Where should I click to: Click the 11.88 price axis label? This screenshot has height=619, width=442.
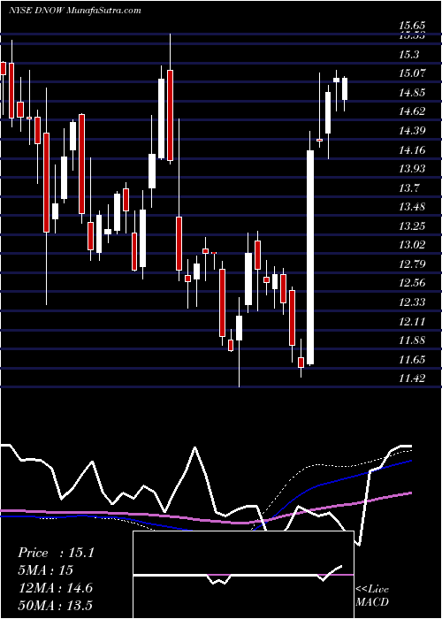[x=413, y=340]
